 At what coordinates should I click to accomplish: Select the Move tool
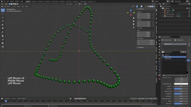click(3, 18)
